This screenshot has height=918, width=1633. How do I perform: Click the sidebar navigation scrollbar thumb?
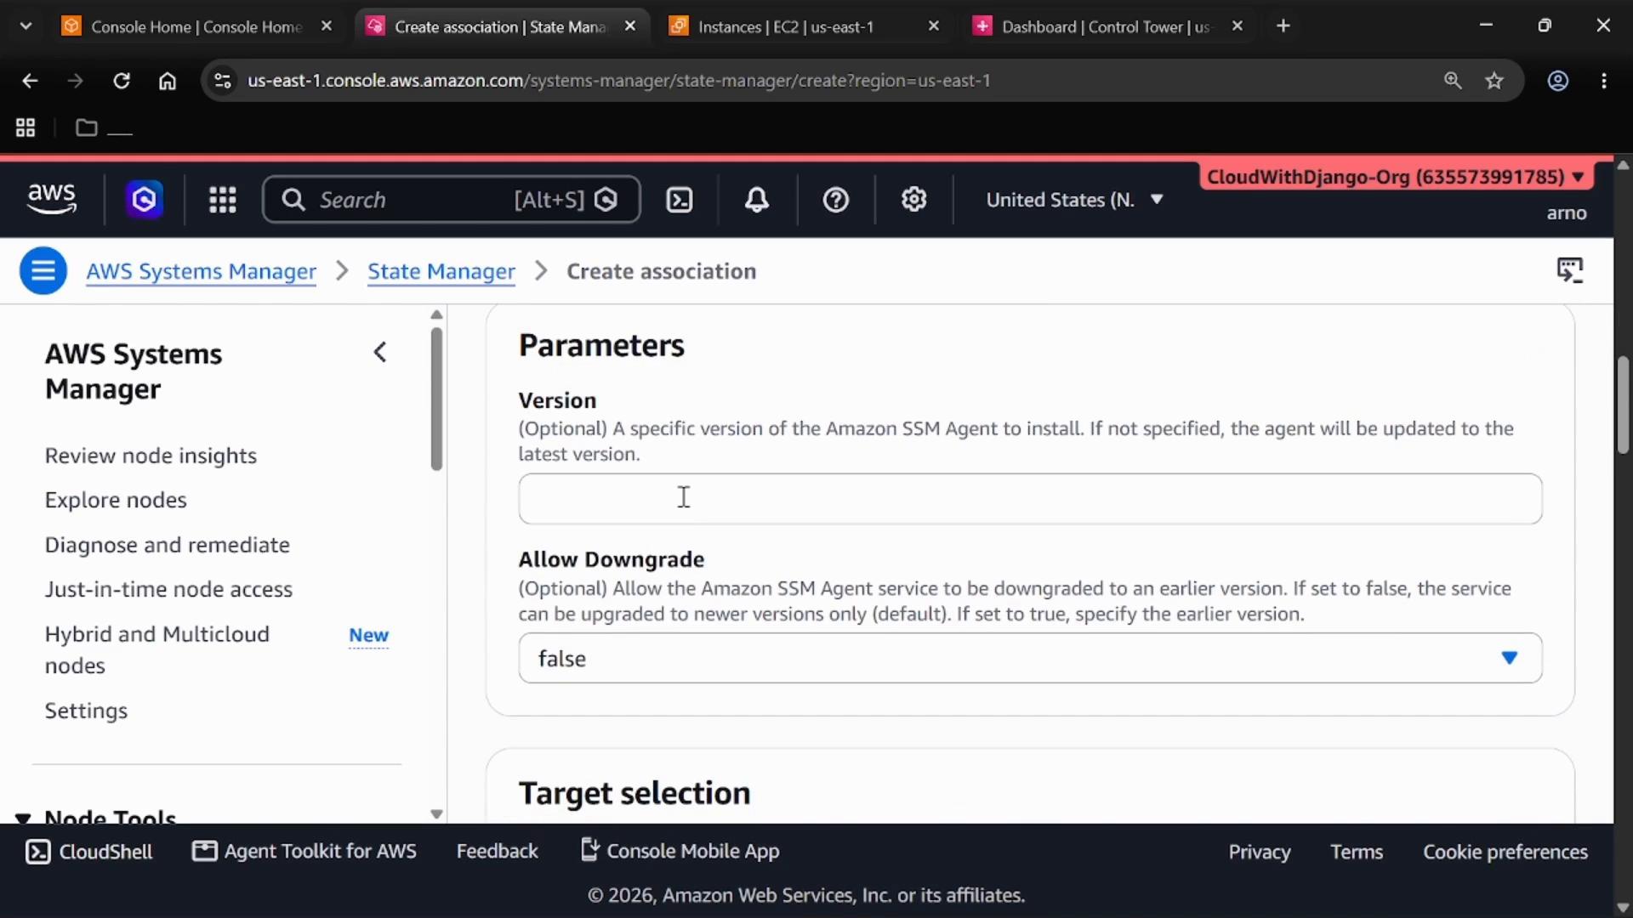(436, 399)
